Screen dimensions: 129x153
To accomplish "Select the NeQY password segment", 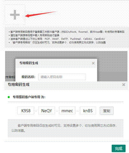I will (46, 111).
